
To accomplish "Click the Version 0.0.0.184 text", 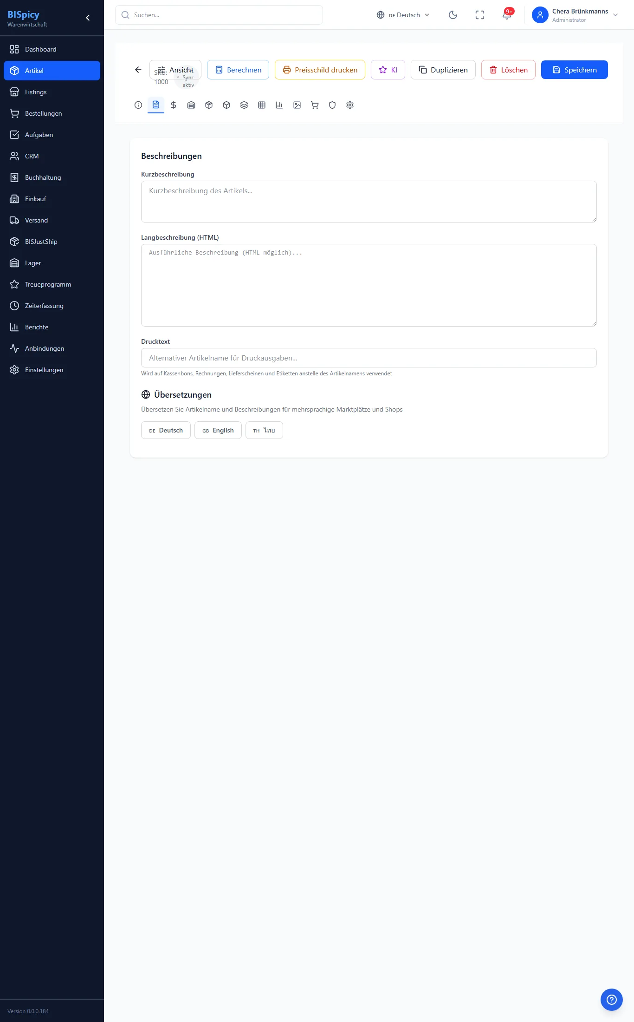I will [x=28, y=1011].
